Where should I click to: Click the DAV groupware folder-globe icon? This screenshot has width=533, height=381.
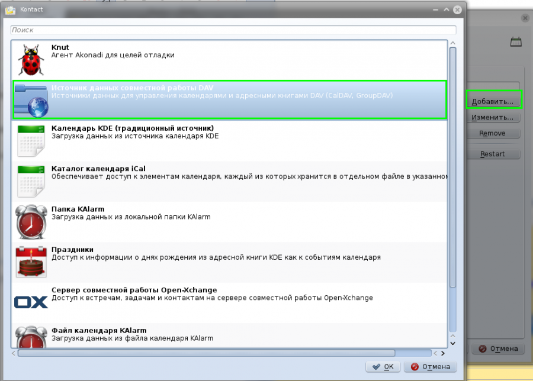pyautogui.click(x=31, y=101)
